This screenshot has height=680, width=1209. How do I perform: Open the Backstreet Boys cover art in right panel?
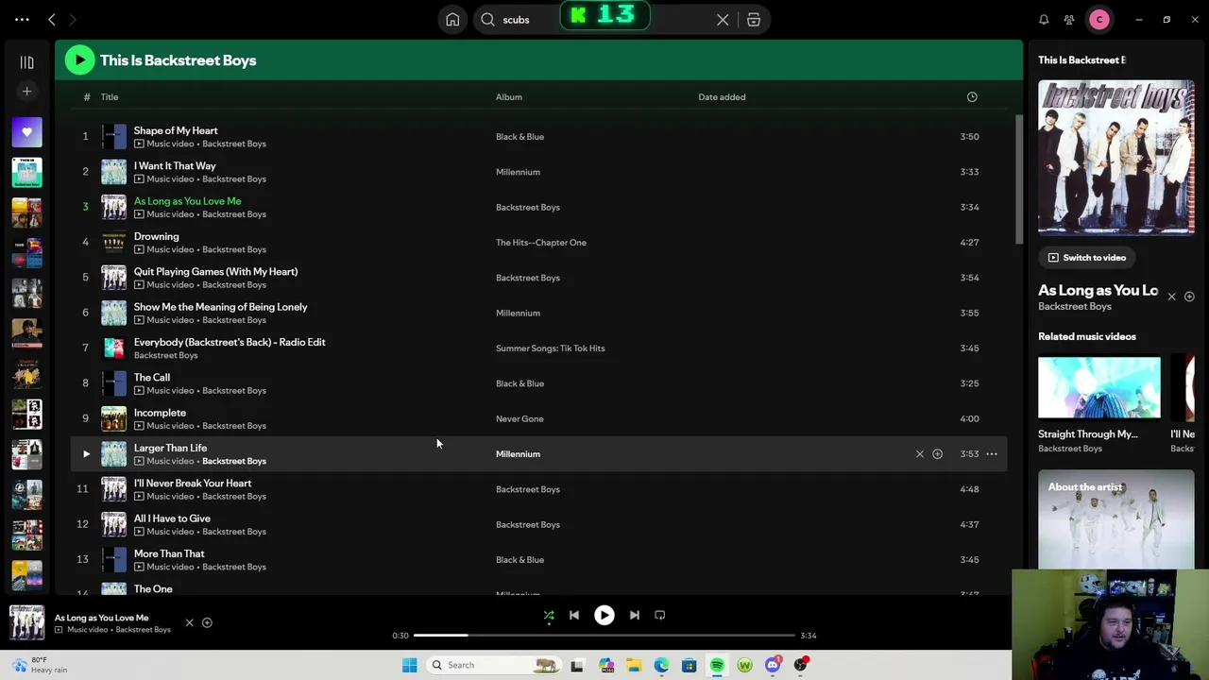(x=1116, y=158)
